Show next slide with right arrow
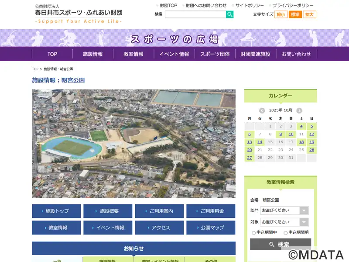This screenshot has width=349, height=262. (229, 144)
